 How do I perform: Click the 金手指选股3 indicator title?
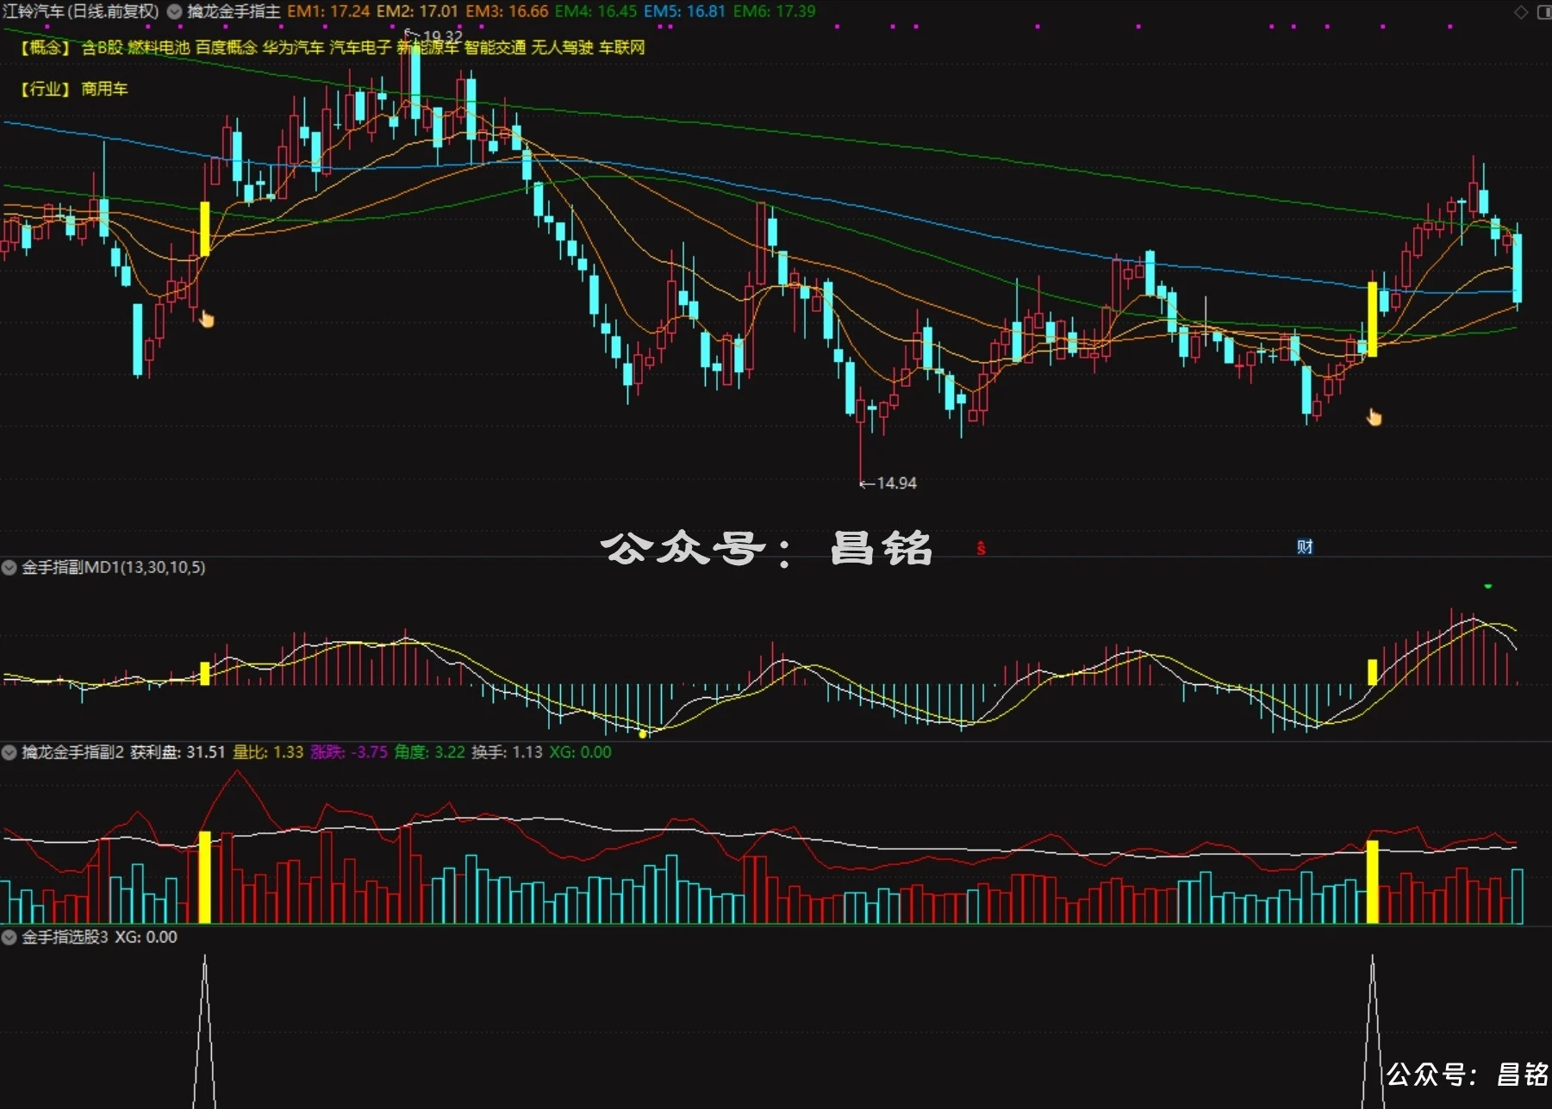[65, 938]
